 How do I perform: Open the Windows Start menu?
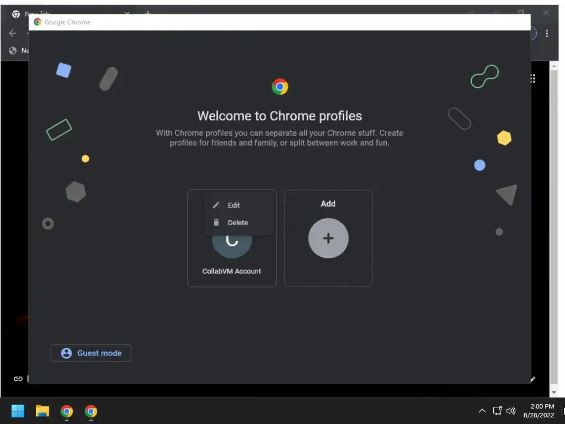[x=18, y=411]
